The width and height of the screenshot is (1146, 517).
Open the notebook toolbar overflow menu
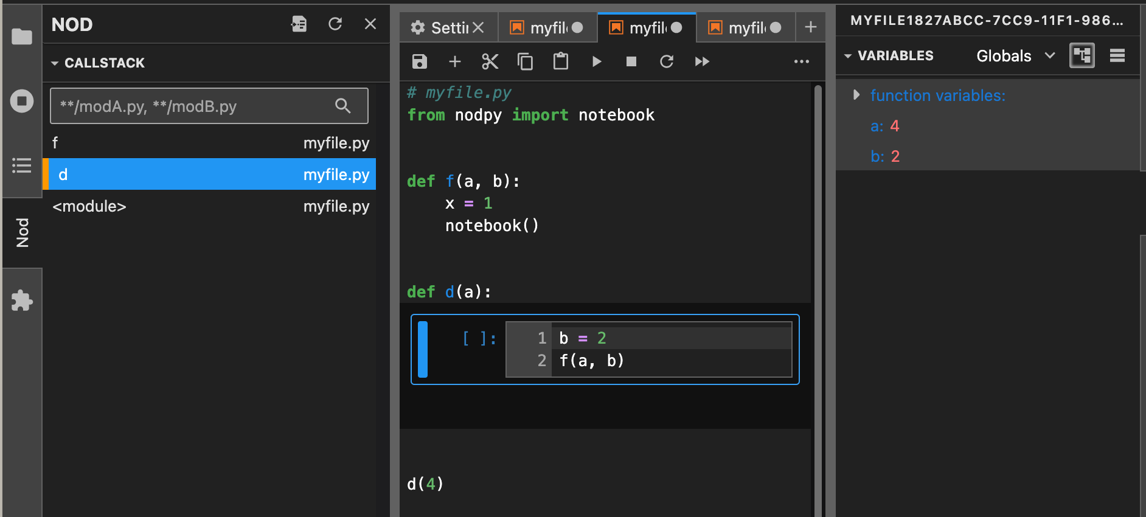click(x=802, y=61)
